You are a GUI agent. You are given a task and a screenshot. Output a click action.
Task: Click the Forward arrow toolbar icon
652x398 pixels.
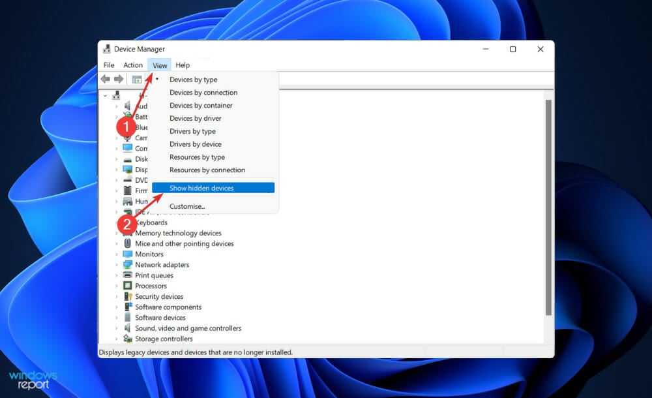click(119, 79)
